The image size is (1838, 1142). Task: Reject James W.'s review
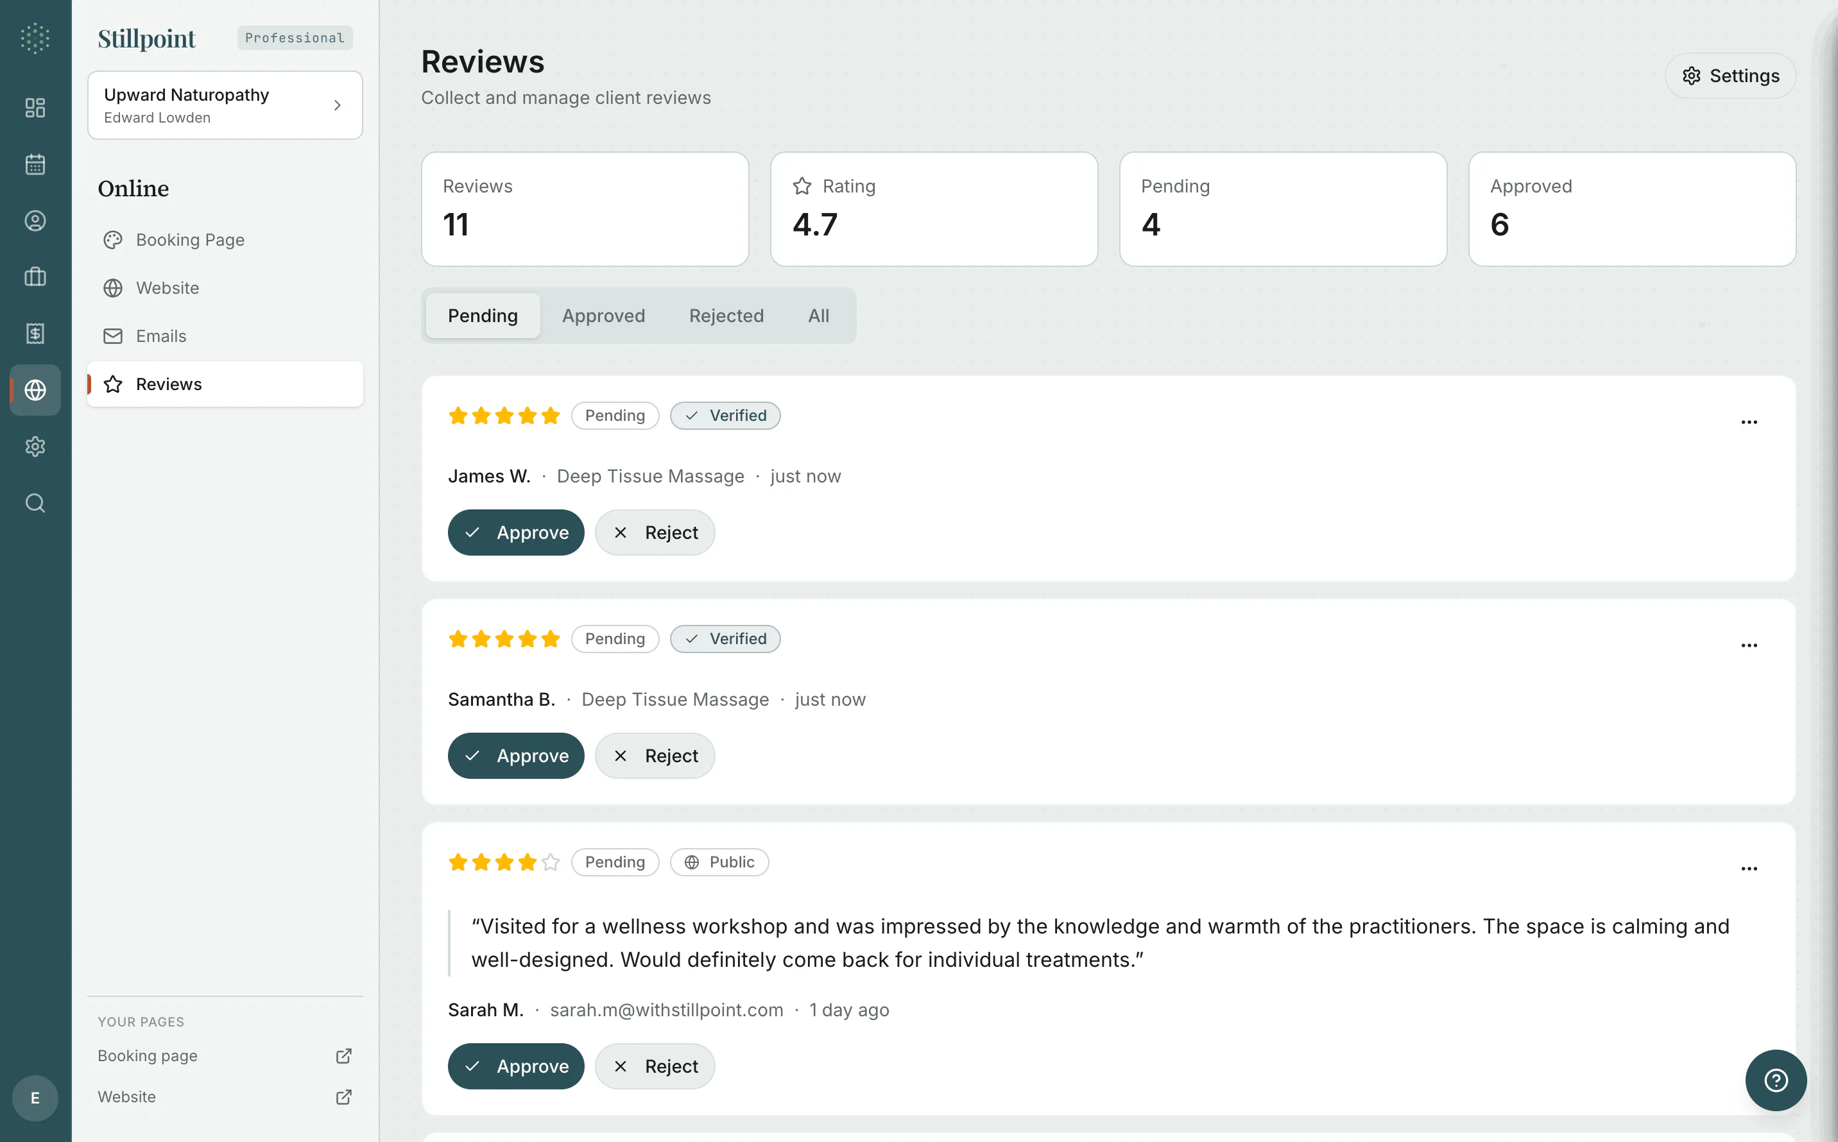coord(655,533)
